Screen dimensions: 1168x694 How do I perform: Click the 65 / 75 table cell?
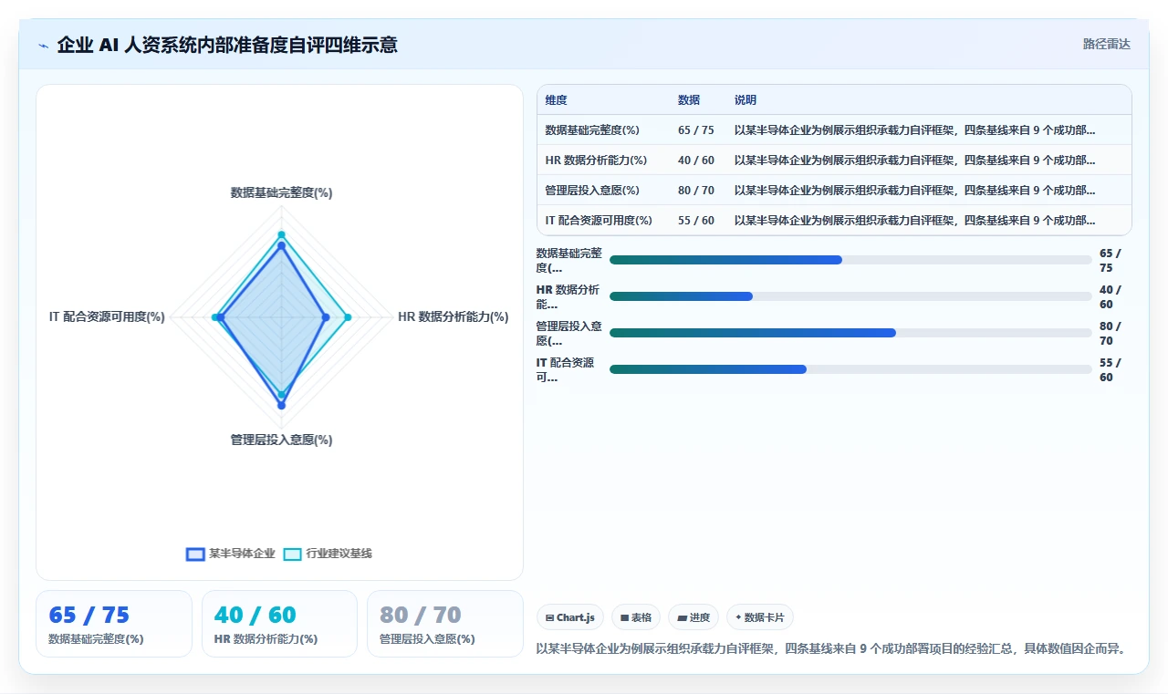tap(696, 130)
